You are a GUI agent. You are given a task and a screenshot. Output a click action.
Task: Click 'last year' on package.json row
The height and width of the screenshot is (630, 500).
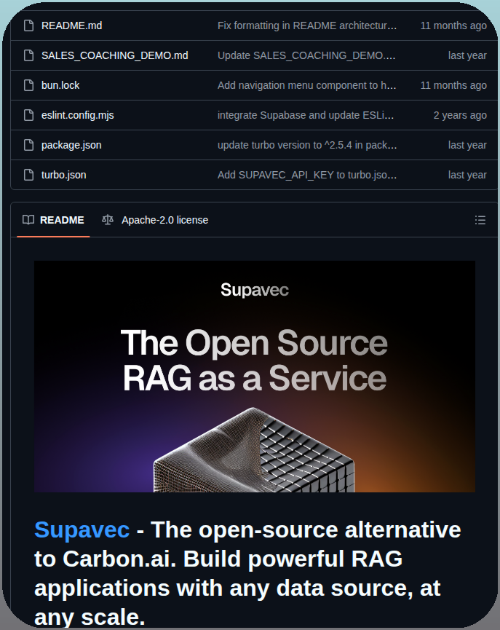tap(467, 145)
